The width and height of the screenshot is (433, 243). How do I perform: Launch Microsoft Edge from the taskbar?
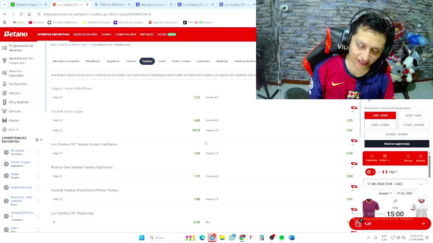click(x=202, y=238)
